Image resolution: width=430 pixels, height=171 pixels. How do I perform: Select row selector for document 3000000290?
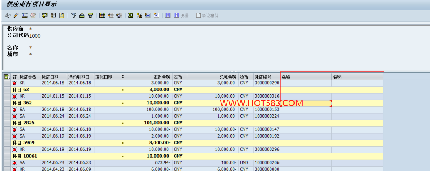pos(7,83)
